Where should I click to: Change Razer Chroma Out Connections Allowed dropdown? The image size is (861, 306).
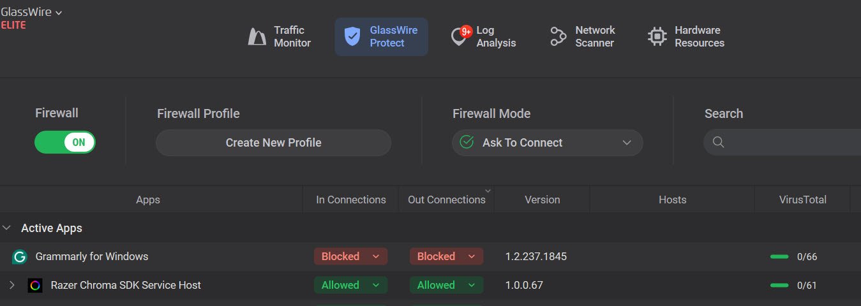click(x=446, y=285)
